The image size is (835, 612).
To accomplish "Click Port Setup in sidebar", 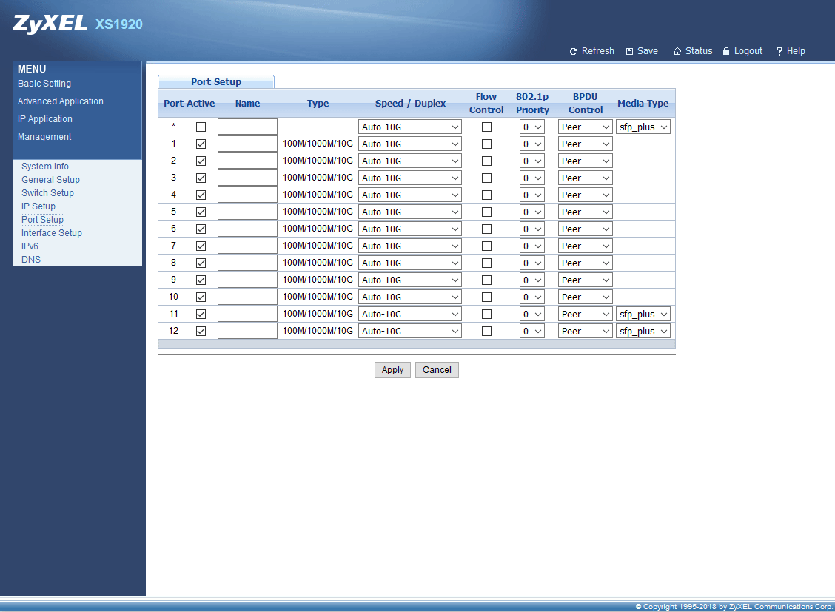I will click(43, 220).
